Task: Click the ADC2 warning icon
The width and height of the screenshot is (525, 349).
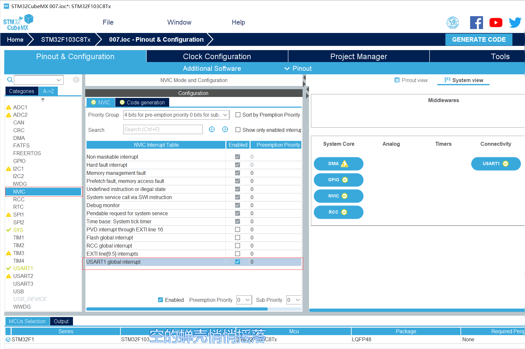Action: pyautogui.click(x=9, y=115)
